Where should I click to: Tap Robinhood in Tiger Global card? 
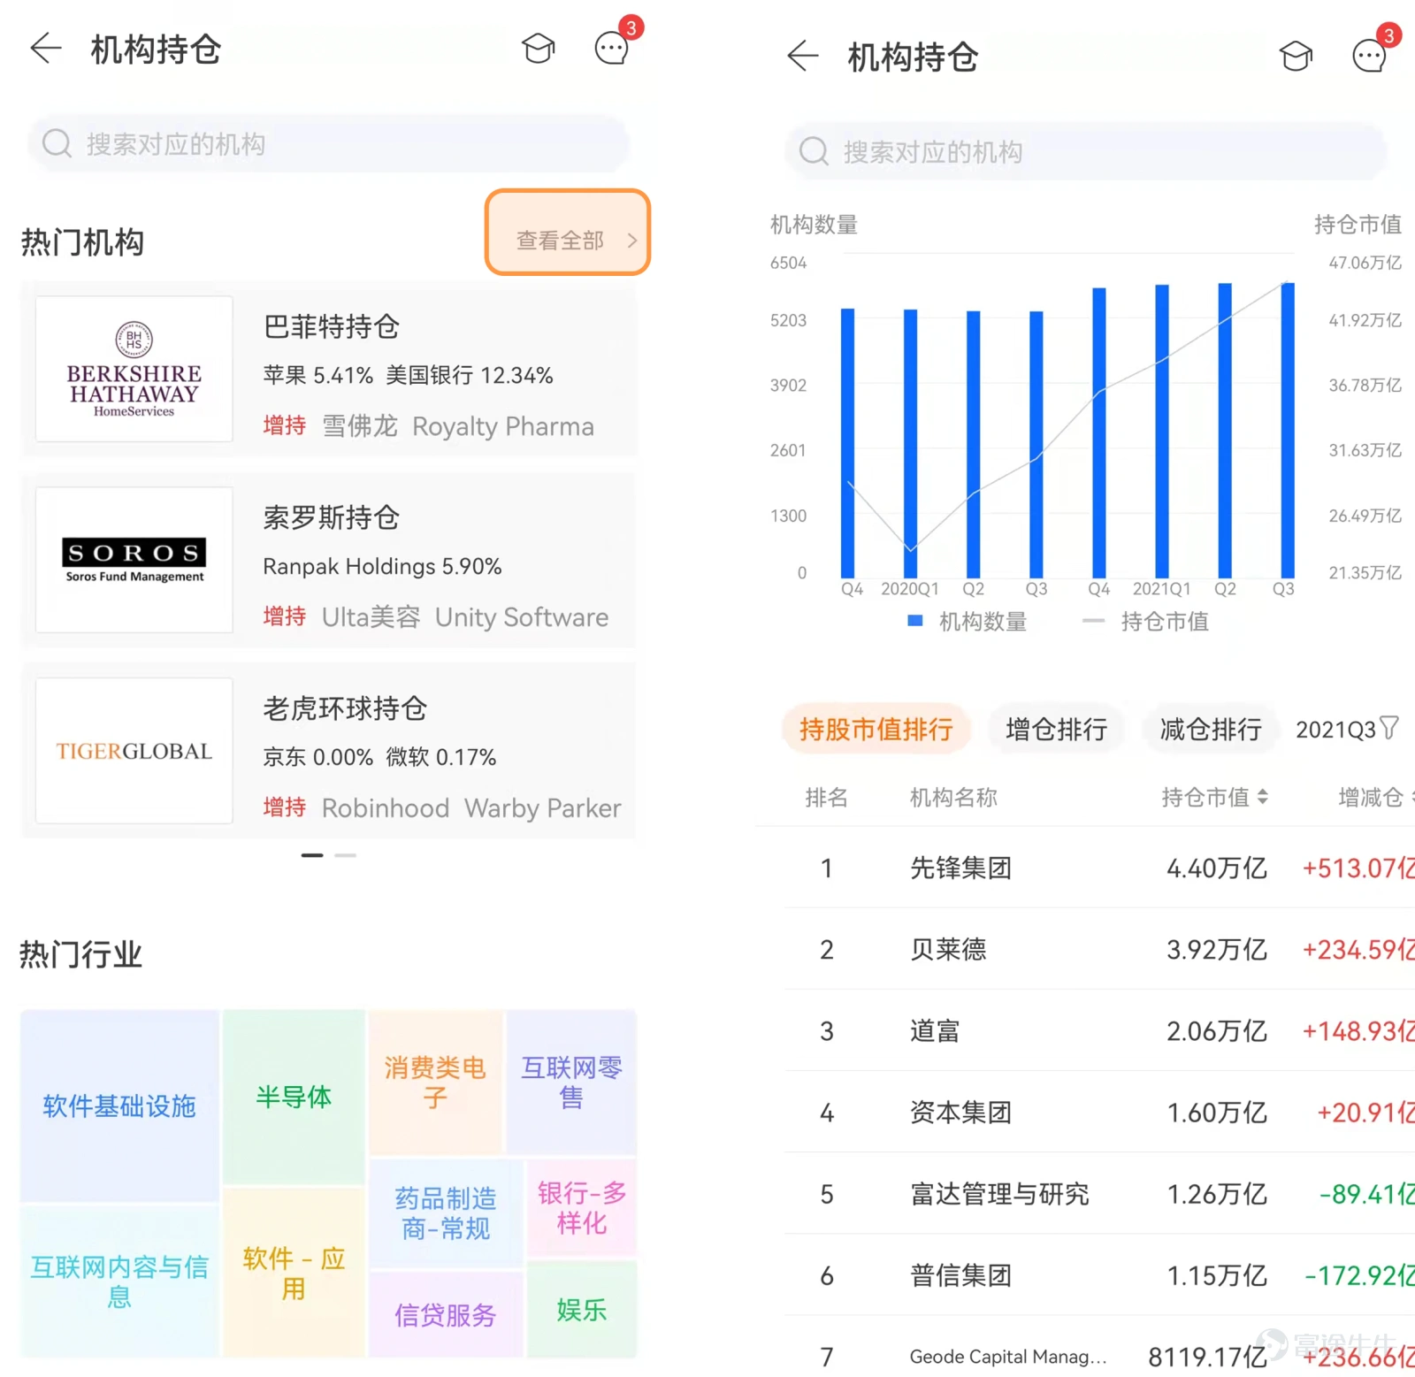(x=386, y=808)
